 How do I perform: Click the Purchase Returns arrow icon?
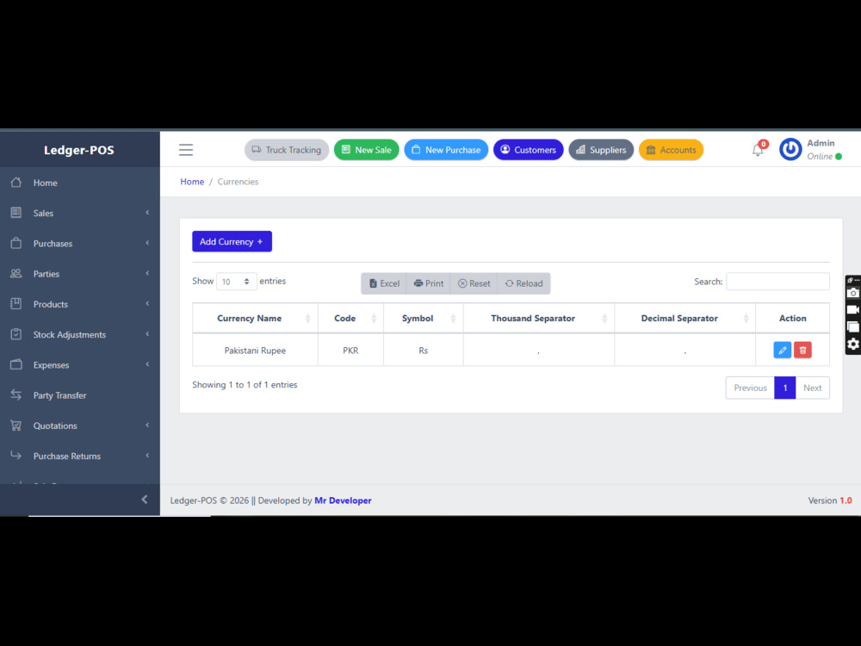tap(16, 456)
